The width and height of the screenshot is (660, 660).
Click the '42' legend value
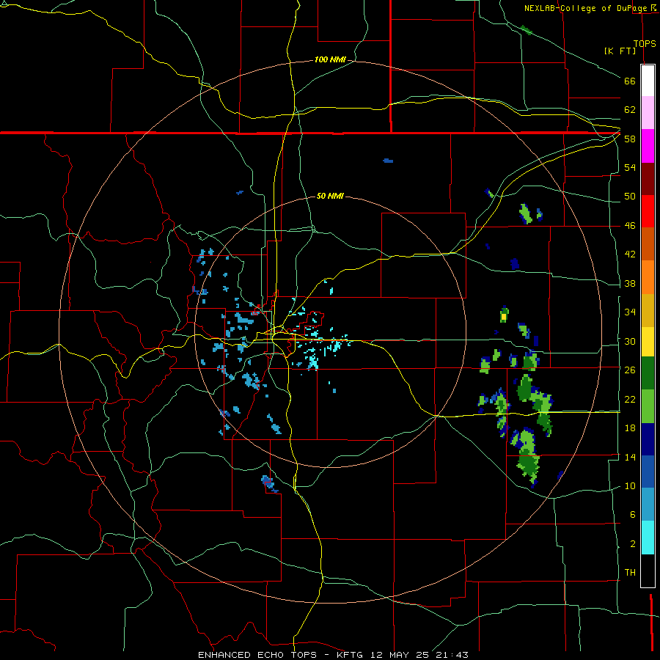630,254
